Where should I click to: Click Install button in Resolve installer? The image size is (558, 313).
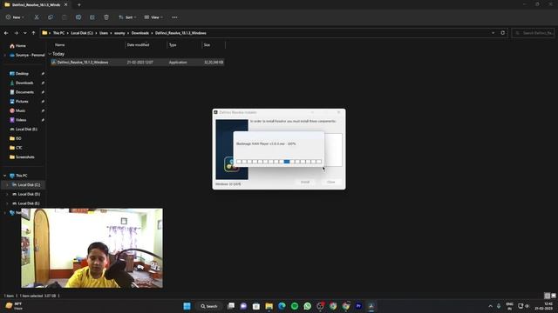[x=305, y=182]
